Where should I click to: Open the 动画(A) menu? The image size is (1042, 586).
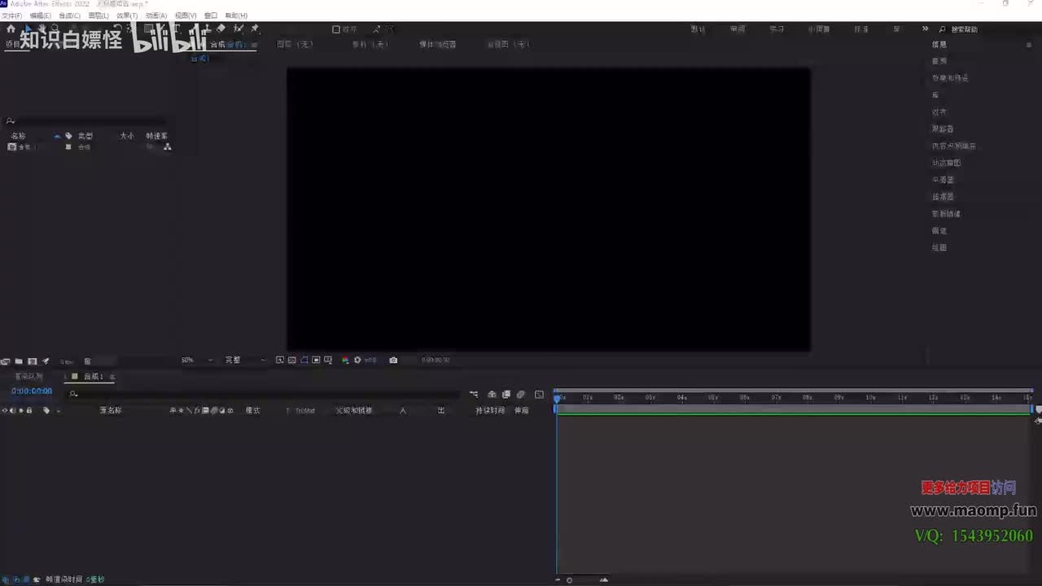tap(156, 15)
